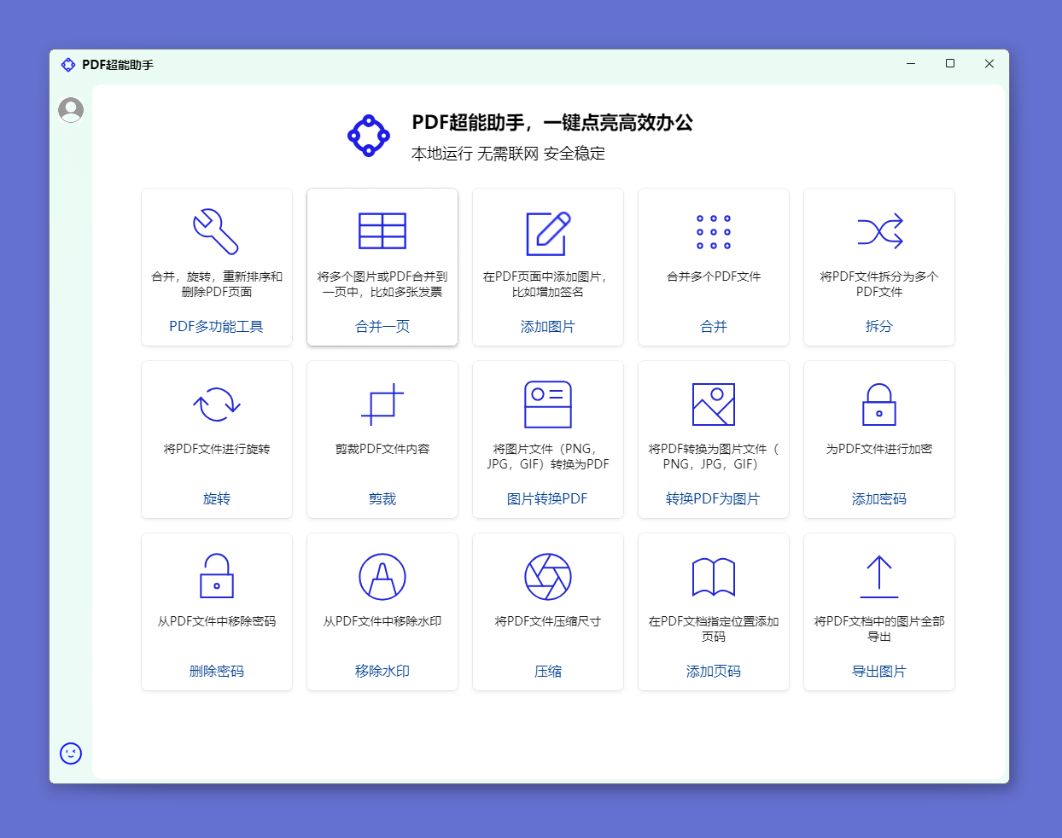
Task: Click description 将PDF转换为图片文件
Action: tap(714, 457)
